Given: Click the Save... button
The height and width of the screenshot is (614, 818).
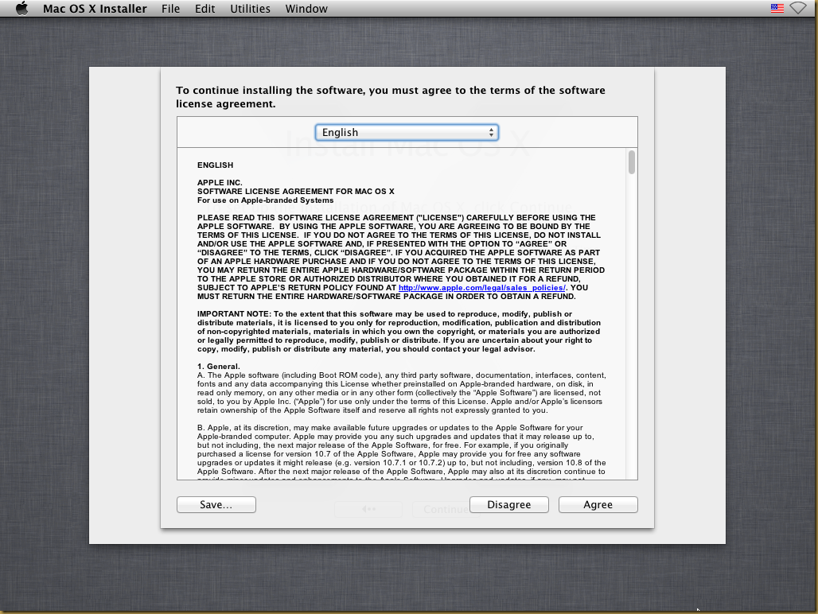Looking at the screenshot, I should [x=216, y=504].
